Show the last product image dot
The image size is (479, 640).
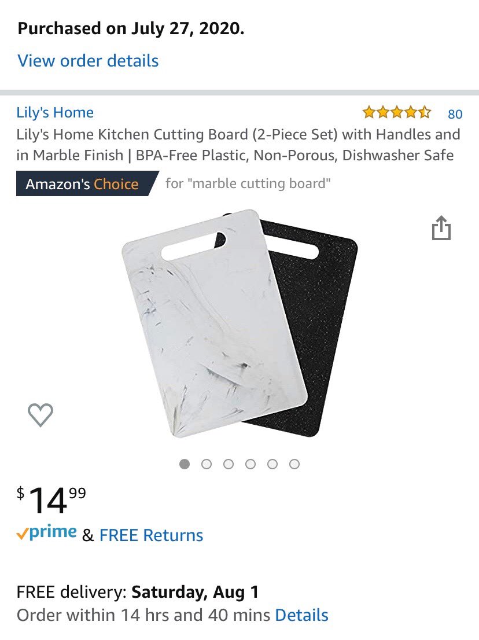[294, 464]
